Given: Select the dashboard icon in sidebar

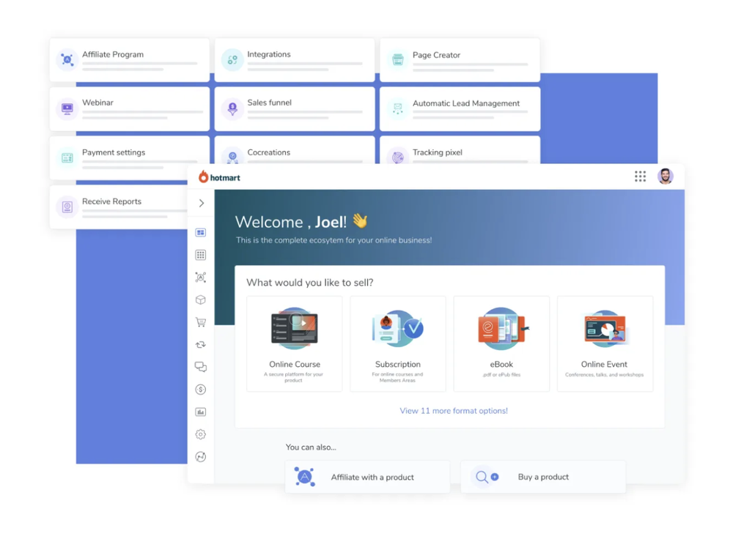Looking at the screenshot, I should click(201, 233).
